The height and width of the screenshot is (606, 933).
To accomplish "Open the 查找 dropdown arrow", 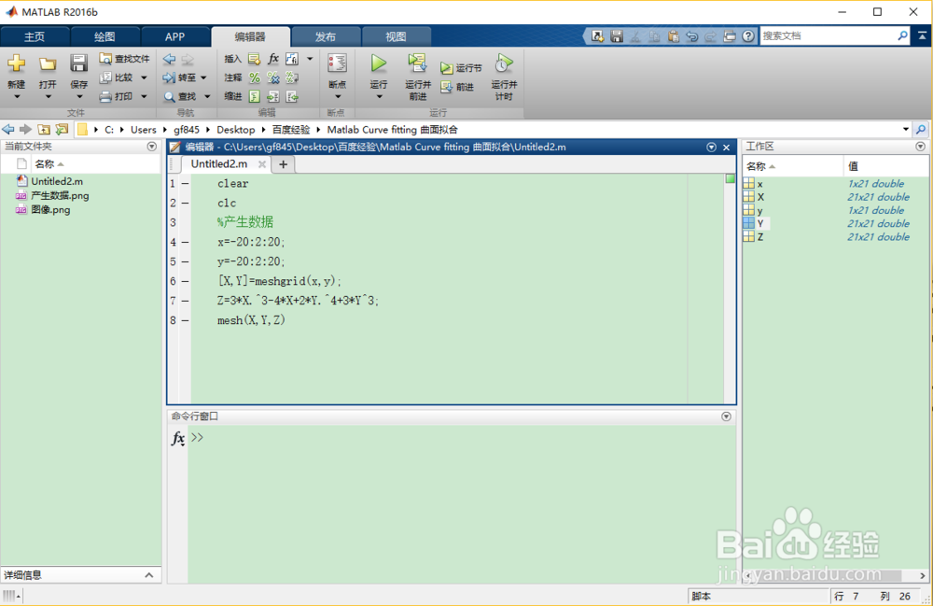I will [207, 96].
